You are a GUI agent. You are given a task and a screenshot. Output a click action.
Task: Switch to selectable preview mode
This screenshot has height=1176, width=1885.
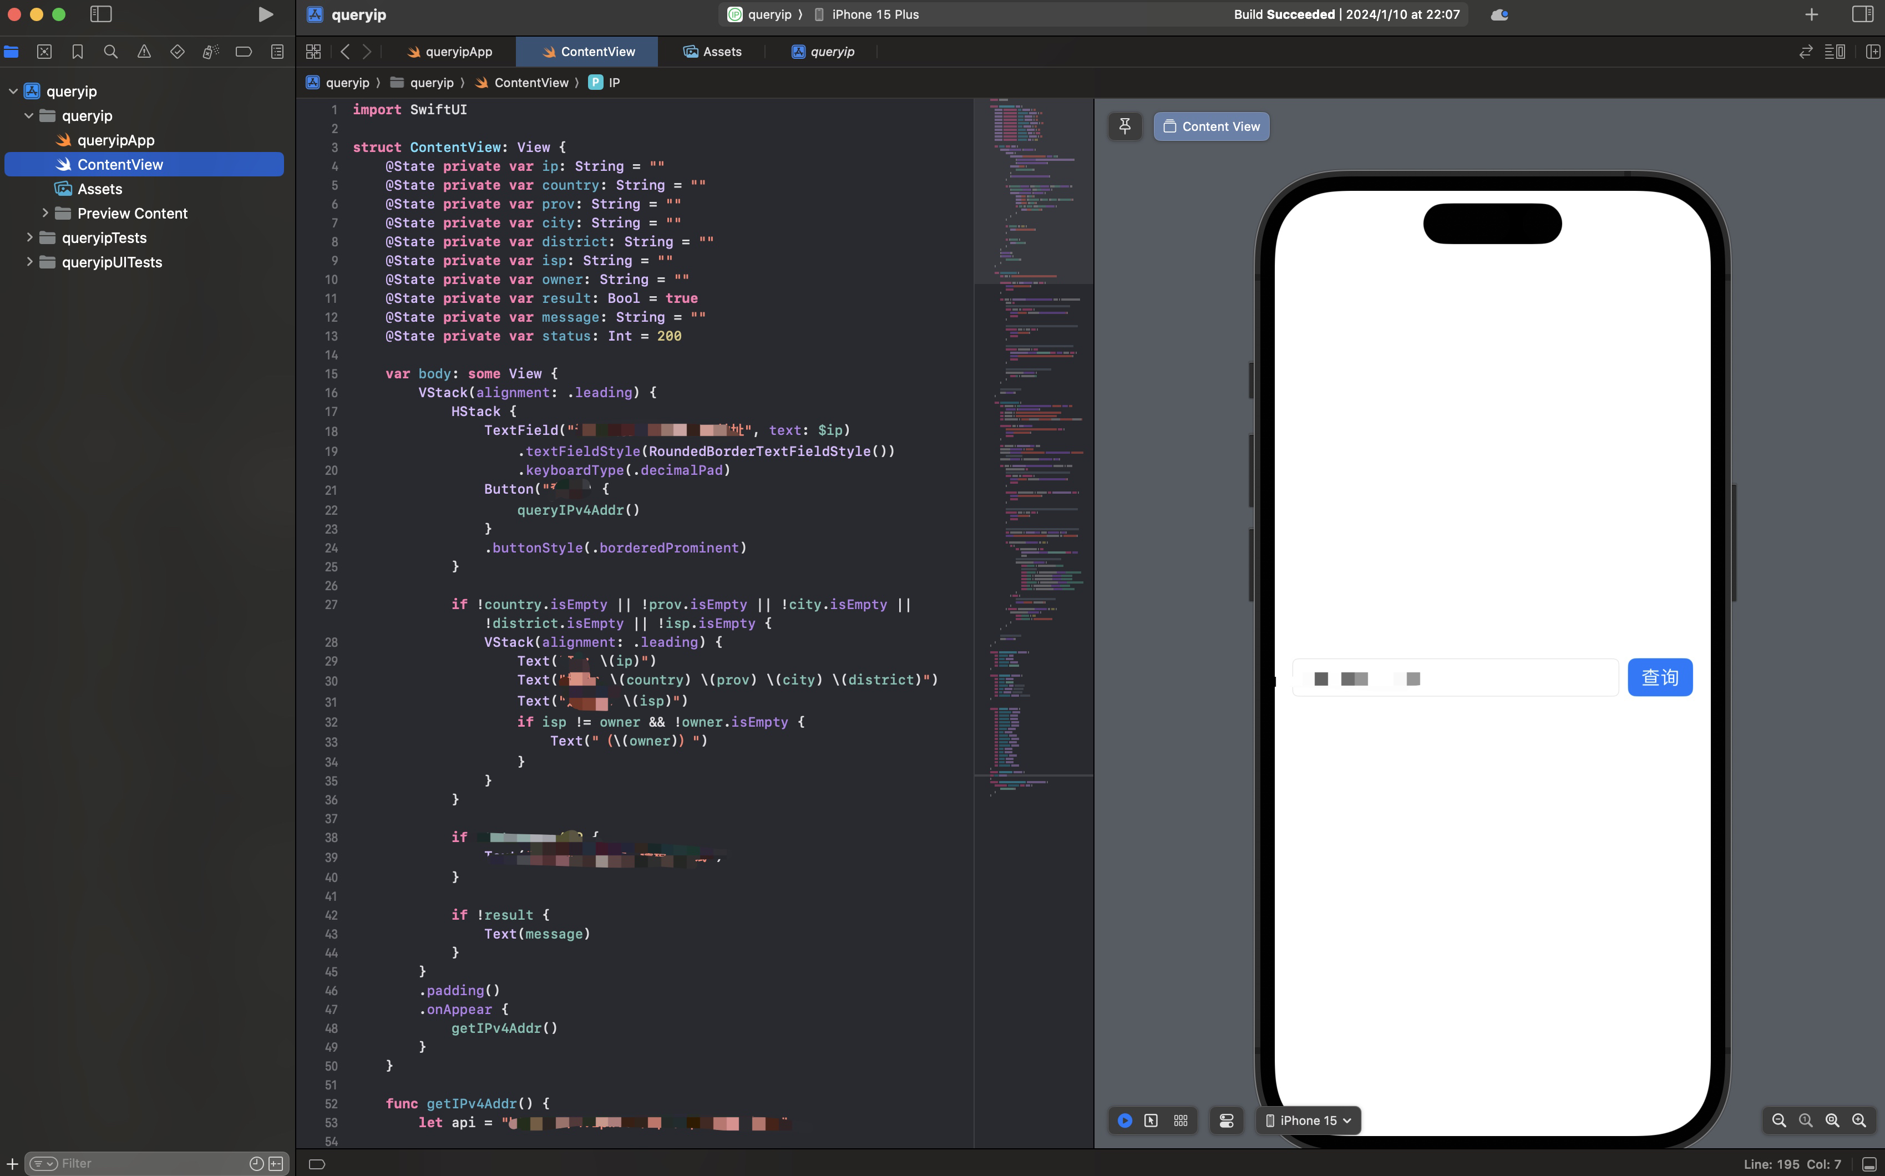(x=1151, y=1120)
